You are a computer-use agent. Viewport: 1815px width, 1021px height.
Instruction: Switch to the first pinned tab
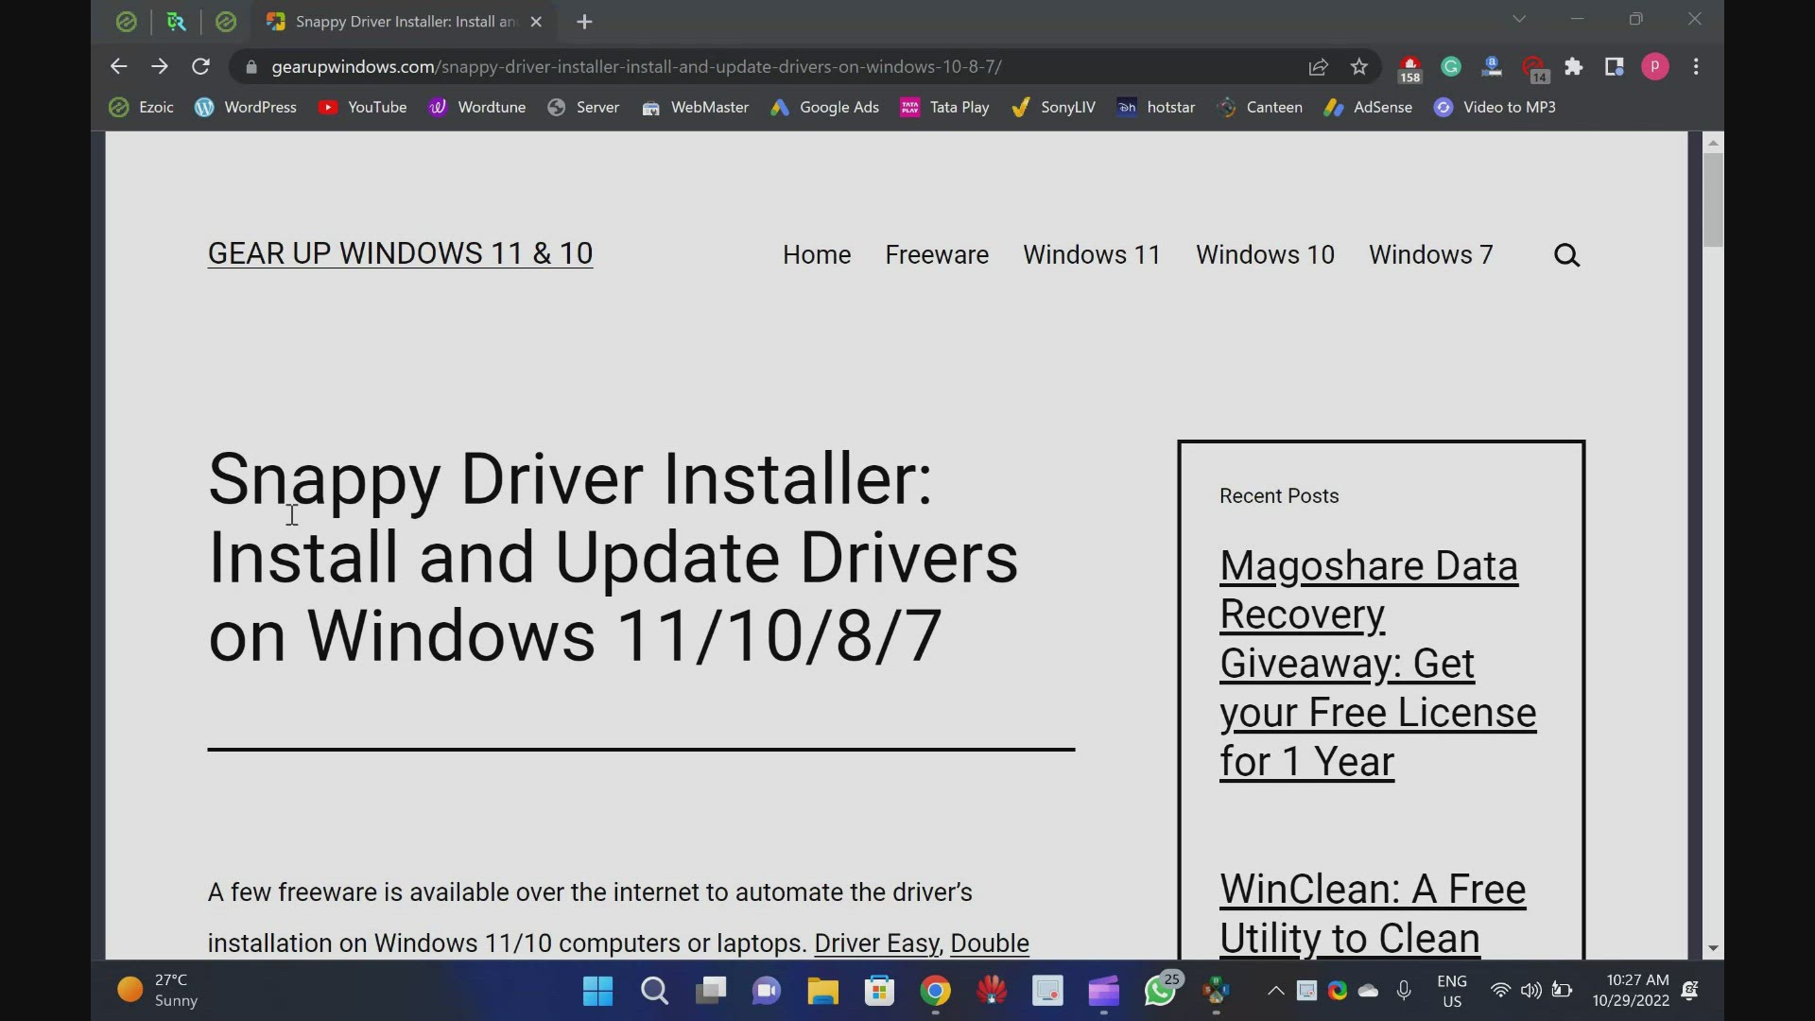click(x=126, y=22)
